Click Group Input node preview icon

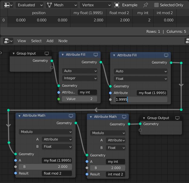[x=47, y=53]
